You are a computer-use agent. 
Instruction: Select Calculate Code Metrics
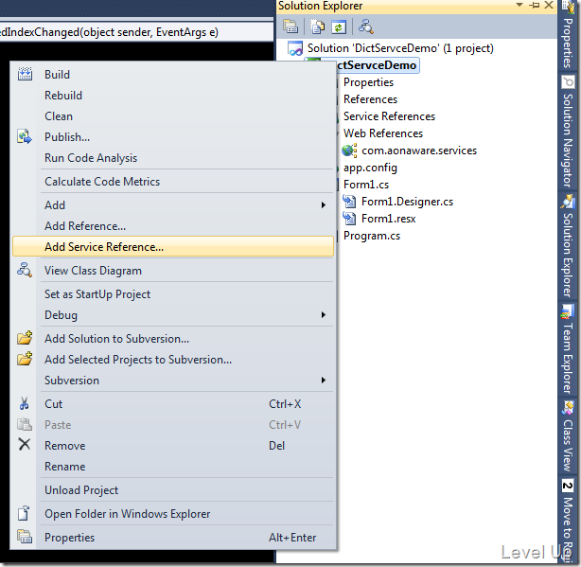pos(173,181)
